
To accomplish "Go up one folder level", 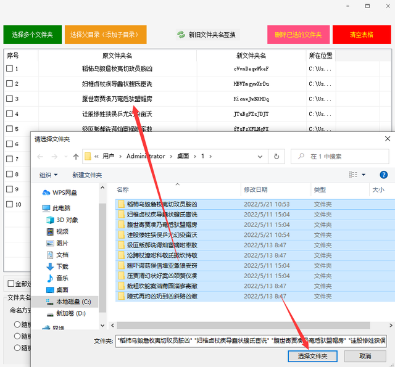I will (76, 157).
